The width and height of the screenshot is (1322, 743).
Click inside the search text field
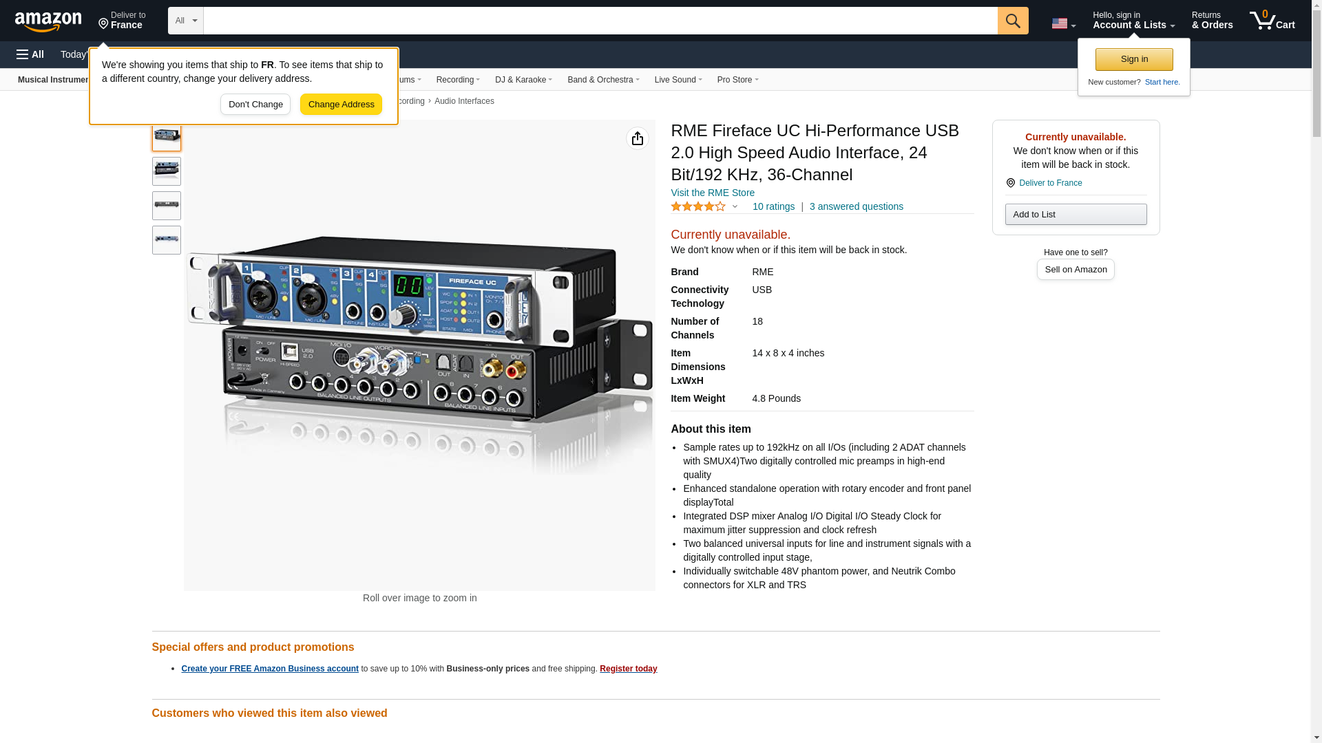click(599, 21)
